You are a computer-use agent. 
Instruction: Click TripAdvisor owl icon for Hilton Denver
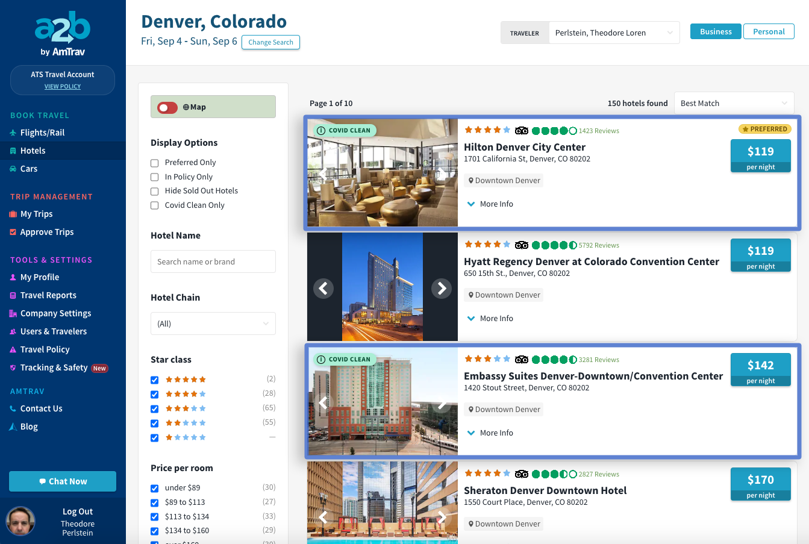click(522, 131)
